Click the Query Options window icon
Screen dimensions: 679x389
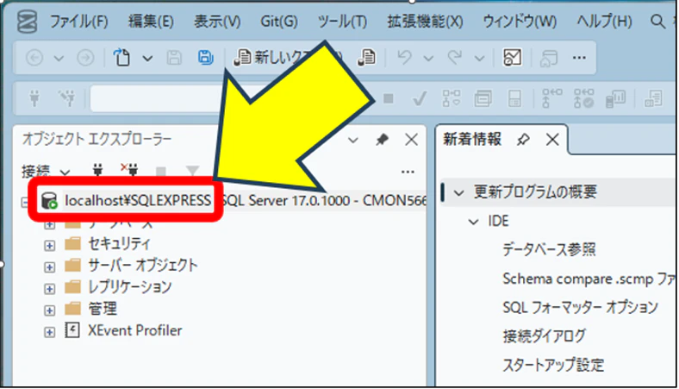pos(483,98)
